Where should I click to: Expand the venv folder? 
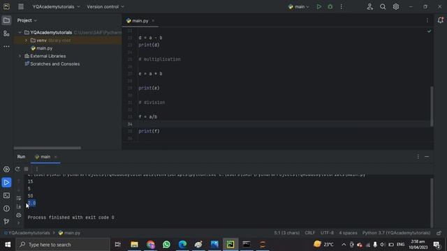click(x=26, y=40)
